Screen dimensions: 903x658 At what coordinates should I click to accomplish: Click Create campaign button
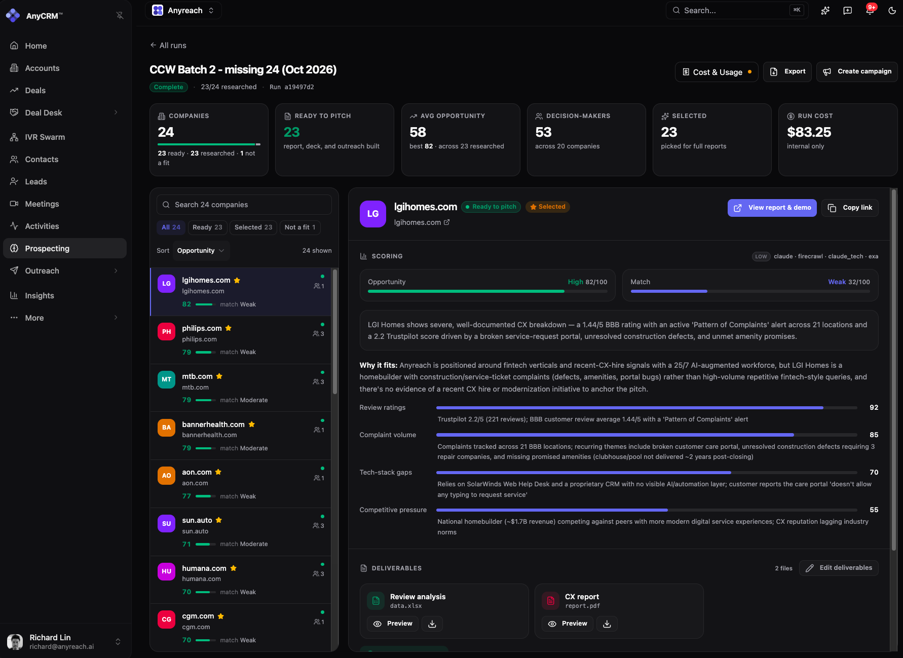pyautogui.click(x=857, y=72)
